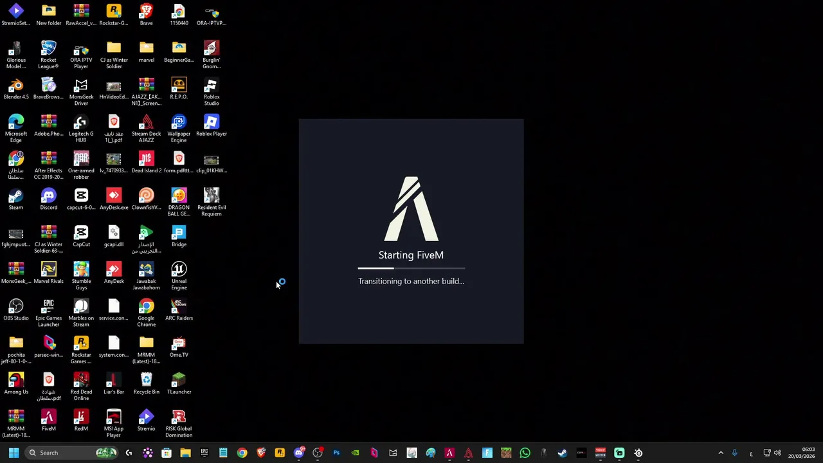Screen dimensions: 823x463
Task: Select the Liar's Bar desktop icon
Action: tap(114, 384)
